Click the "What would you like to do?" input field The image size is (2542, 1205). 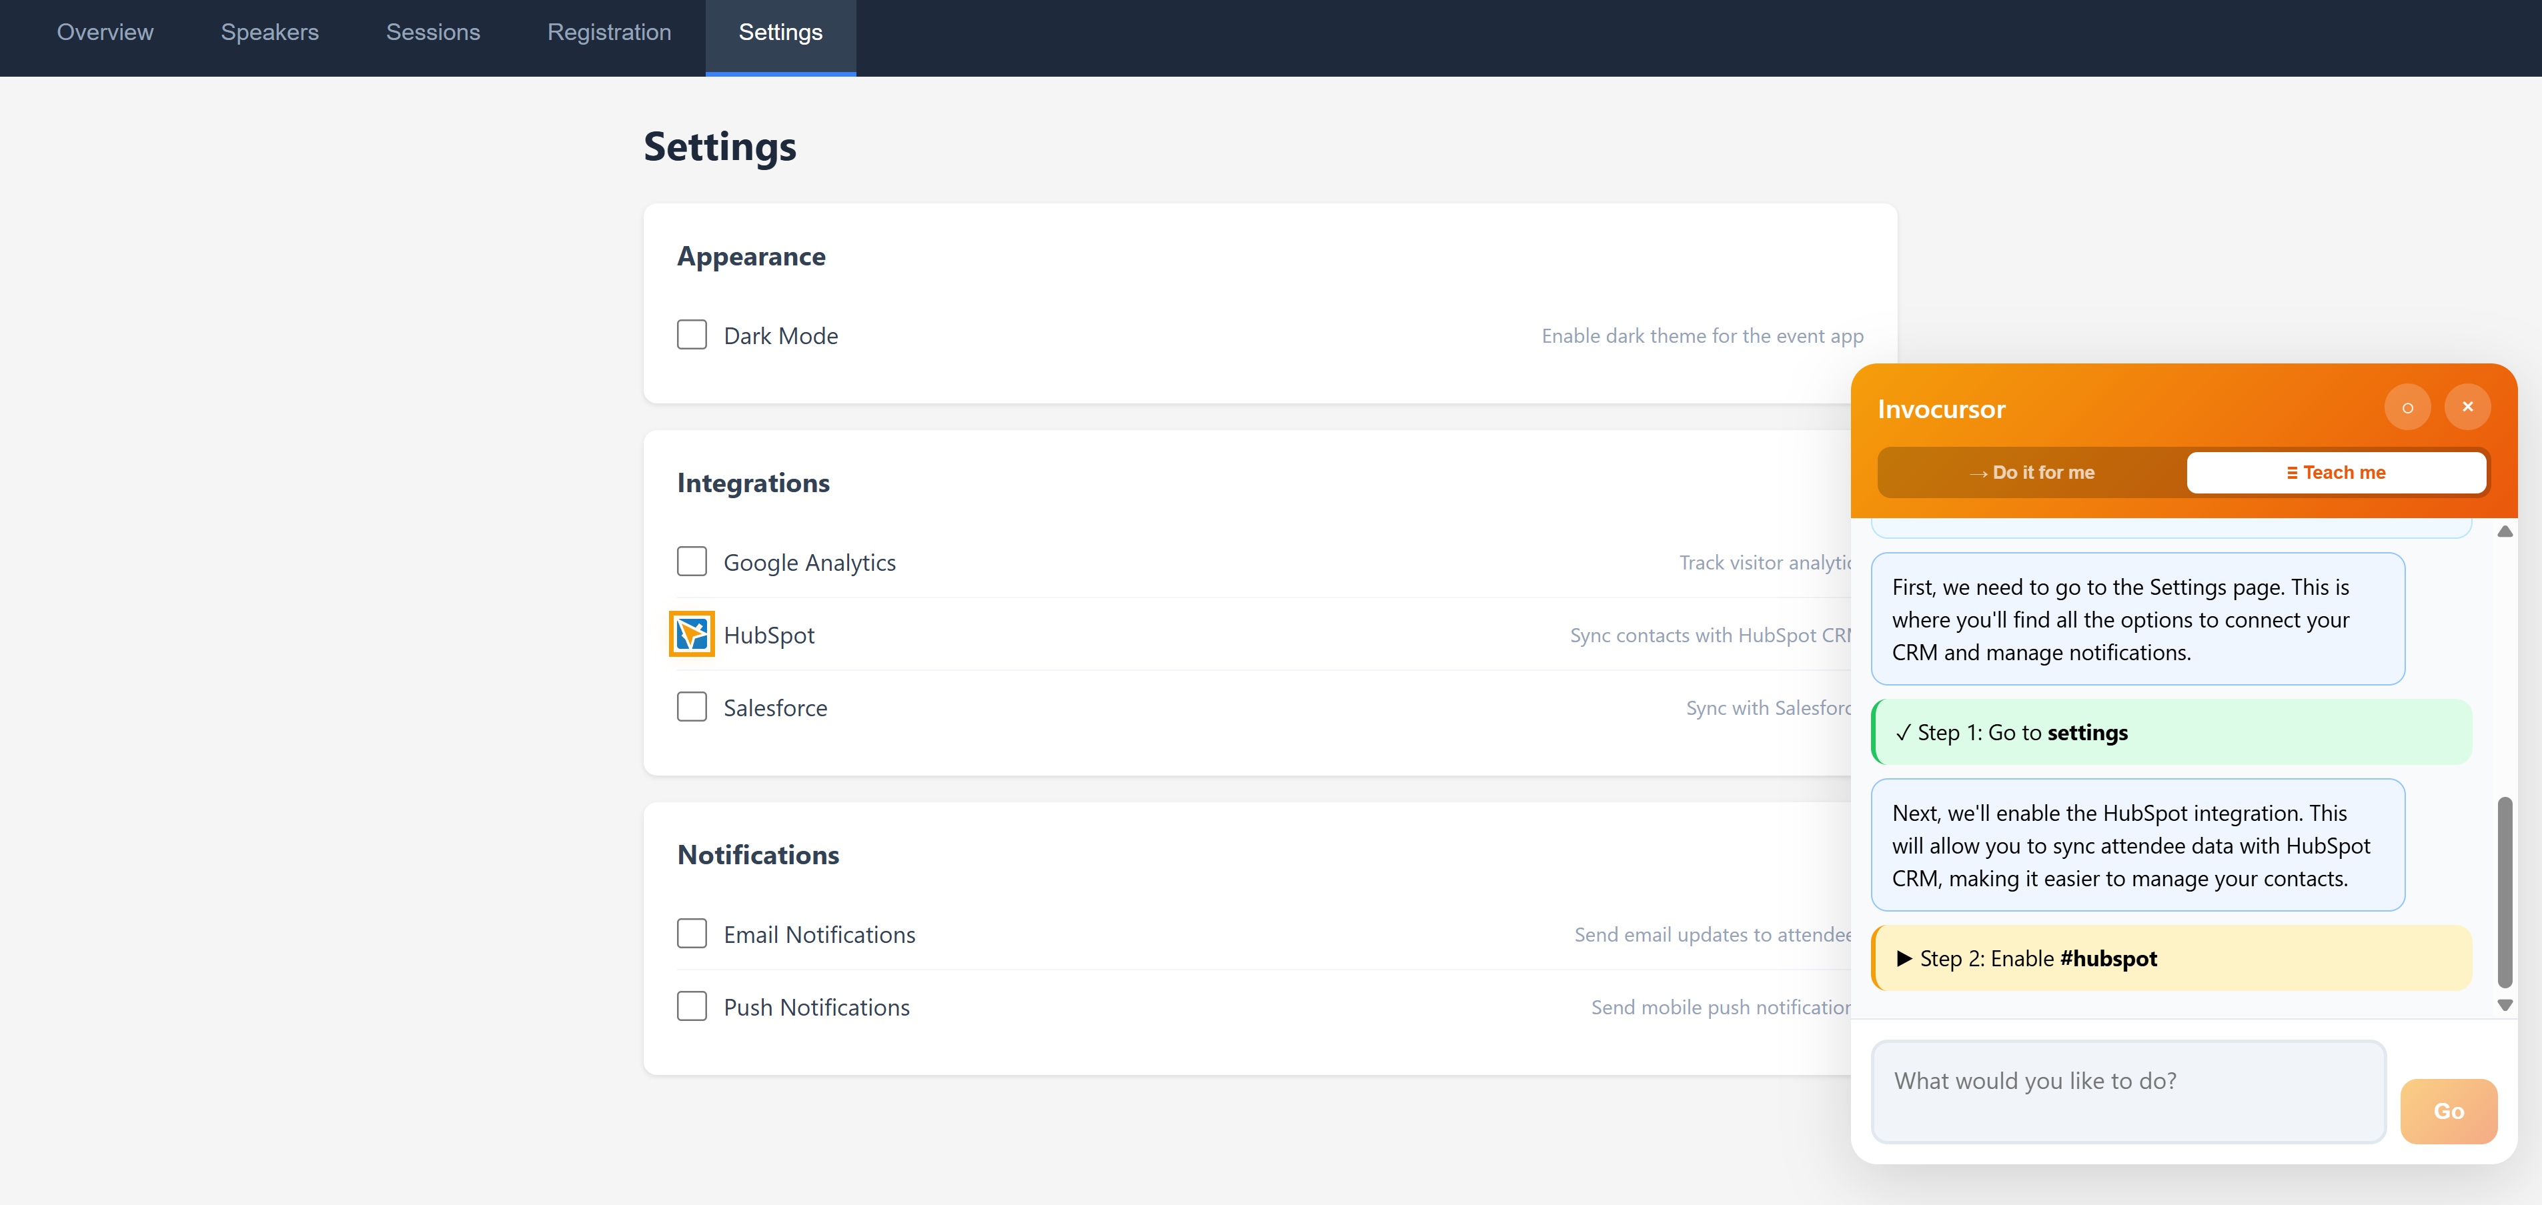(2128, 1090)
